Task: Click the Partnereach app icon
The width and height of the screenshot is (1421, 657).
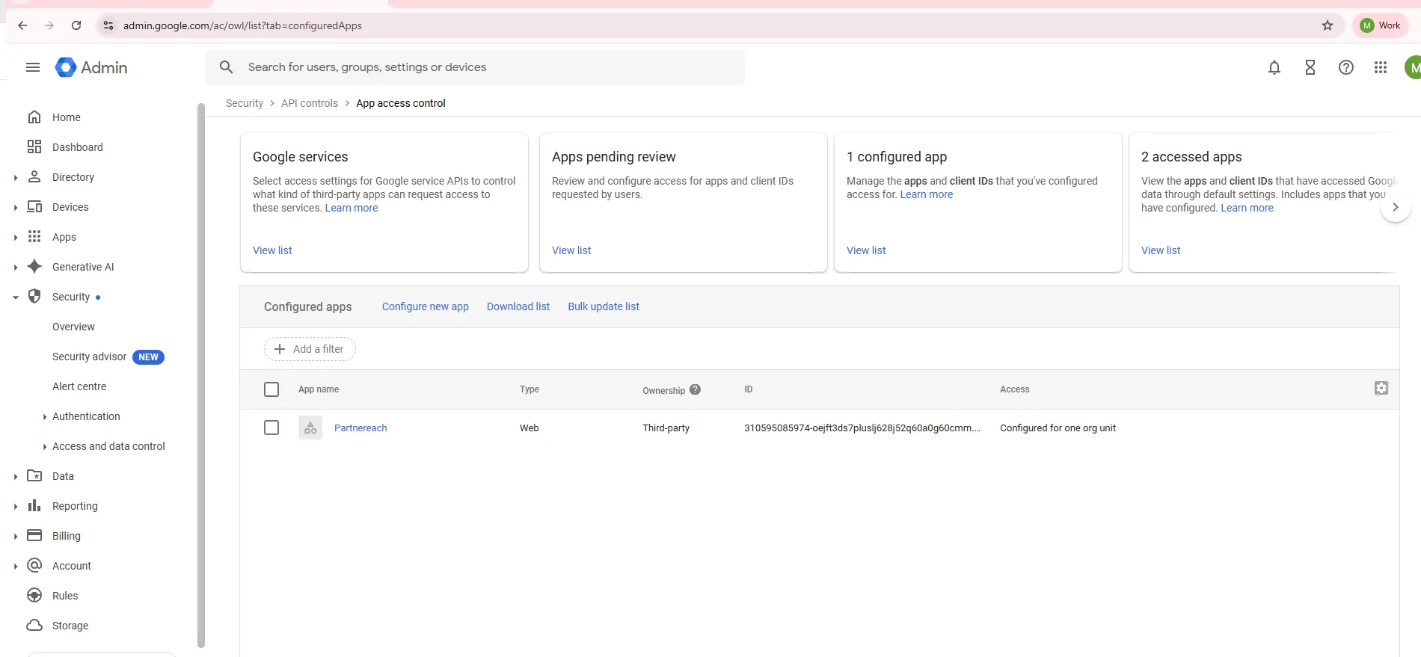Action: coord(310,428)
